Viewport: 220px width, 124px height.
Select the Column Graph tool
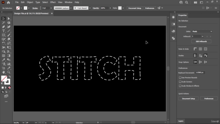tap(9, 64)
